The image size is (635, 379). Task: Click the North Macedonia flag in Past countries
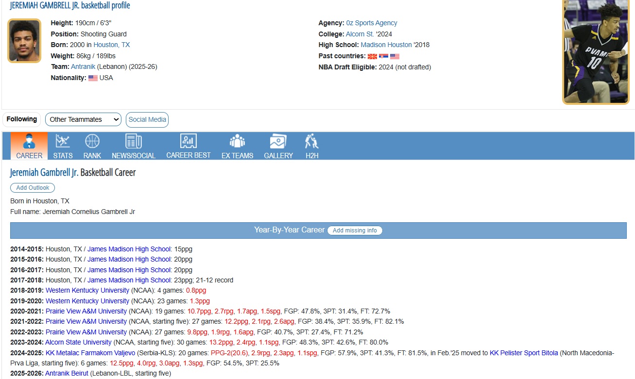(372, 56)
